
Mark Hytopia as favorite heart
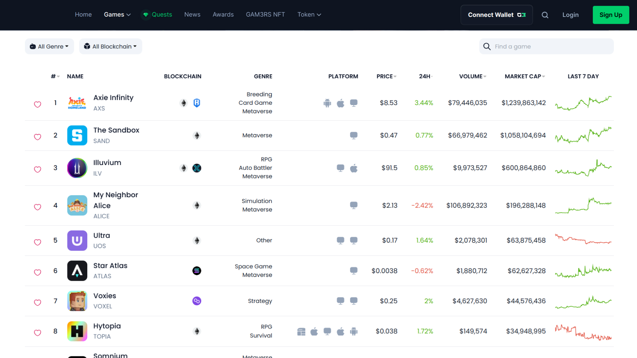point(37,333)
